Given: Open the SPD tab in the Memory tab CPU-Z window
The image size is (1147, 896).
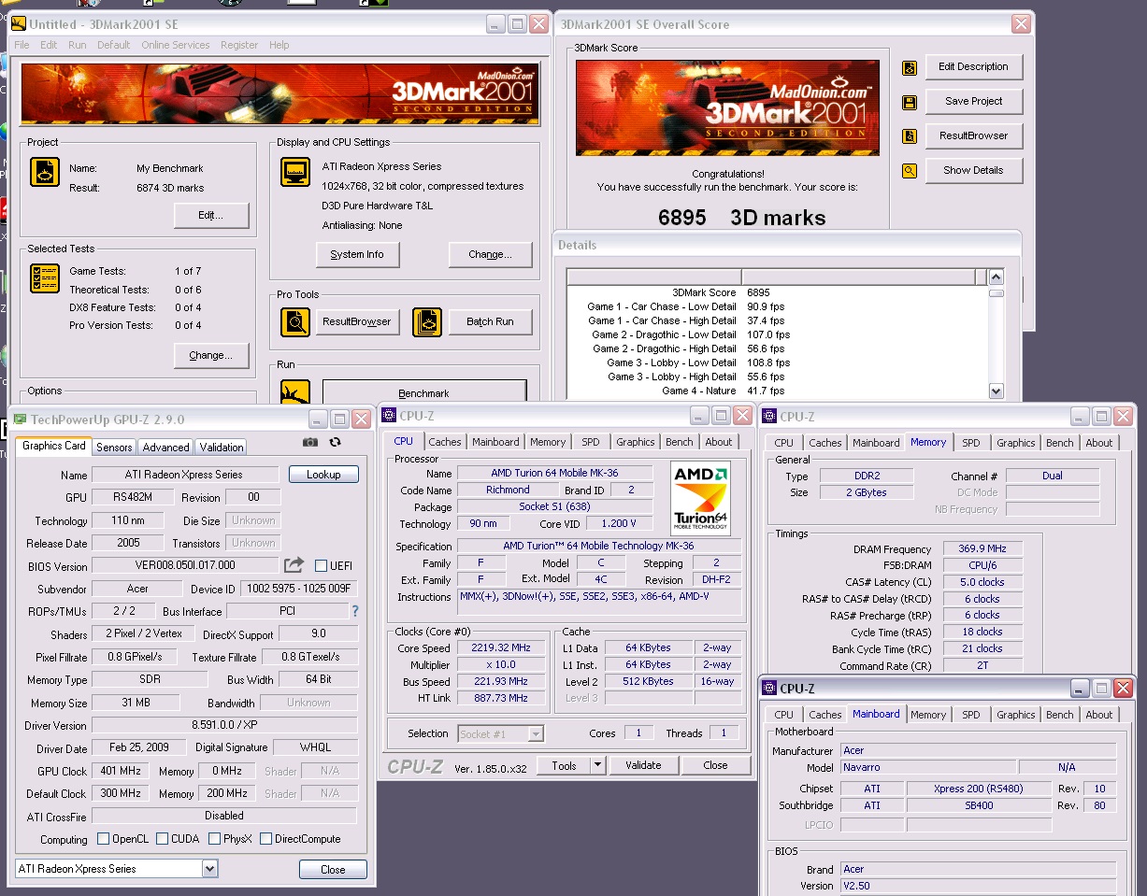Looking at the screenshot, I should (971, 443).
